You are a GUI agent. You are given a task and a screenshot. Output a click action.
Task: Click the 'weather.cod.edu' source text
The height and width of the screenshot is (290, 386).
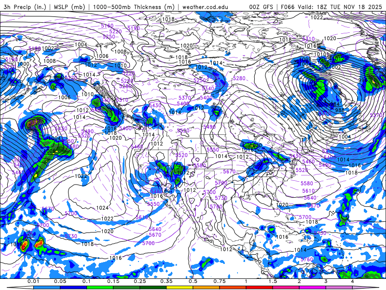click(205, 7)
